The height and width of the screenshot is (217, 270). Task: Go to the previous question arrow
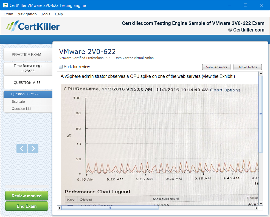[x=22, y=149]
